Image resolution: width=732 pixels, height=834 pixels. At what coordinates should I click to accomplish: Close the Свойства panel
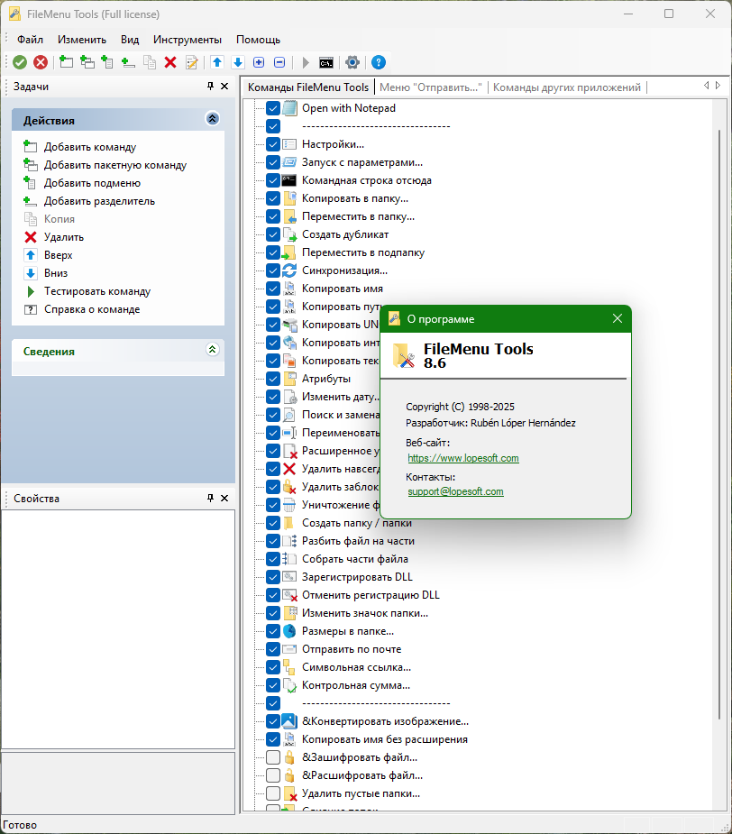coord(224,498)
